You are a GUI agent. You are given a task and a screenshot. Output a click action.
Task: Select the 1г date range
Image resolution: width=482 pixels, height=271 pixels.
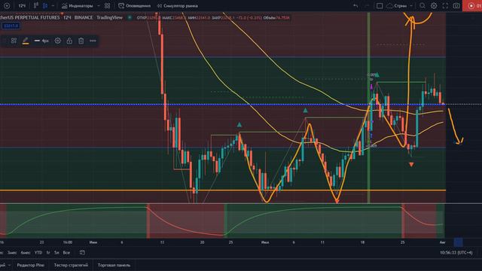click(48, 253)
